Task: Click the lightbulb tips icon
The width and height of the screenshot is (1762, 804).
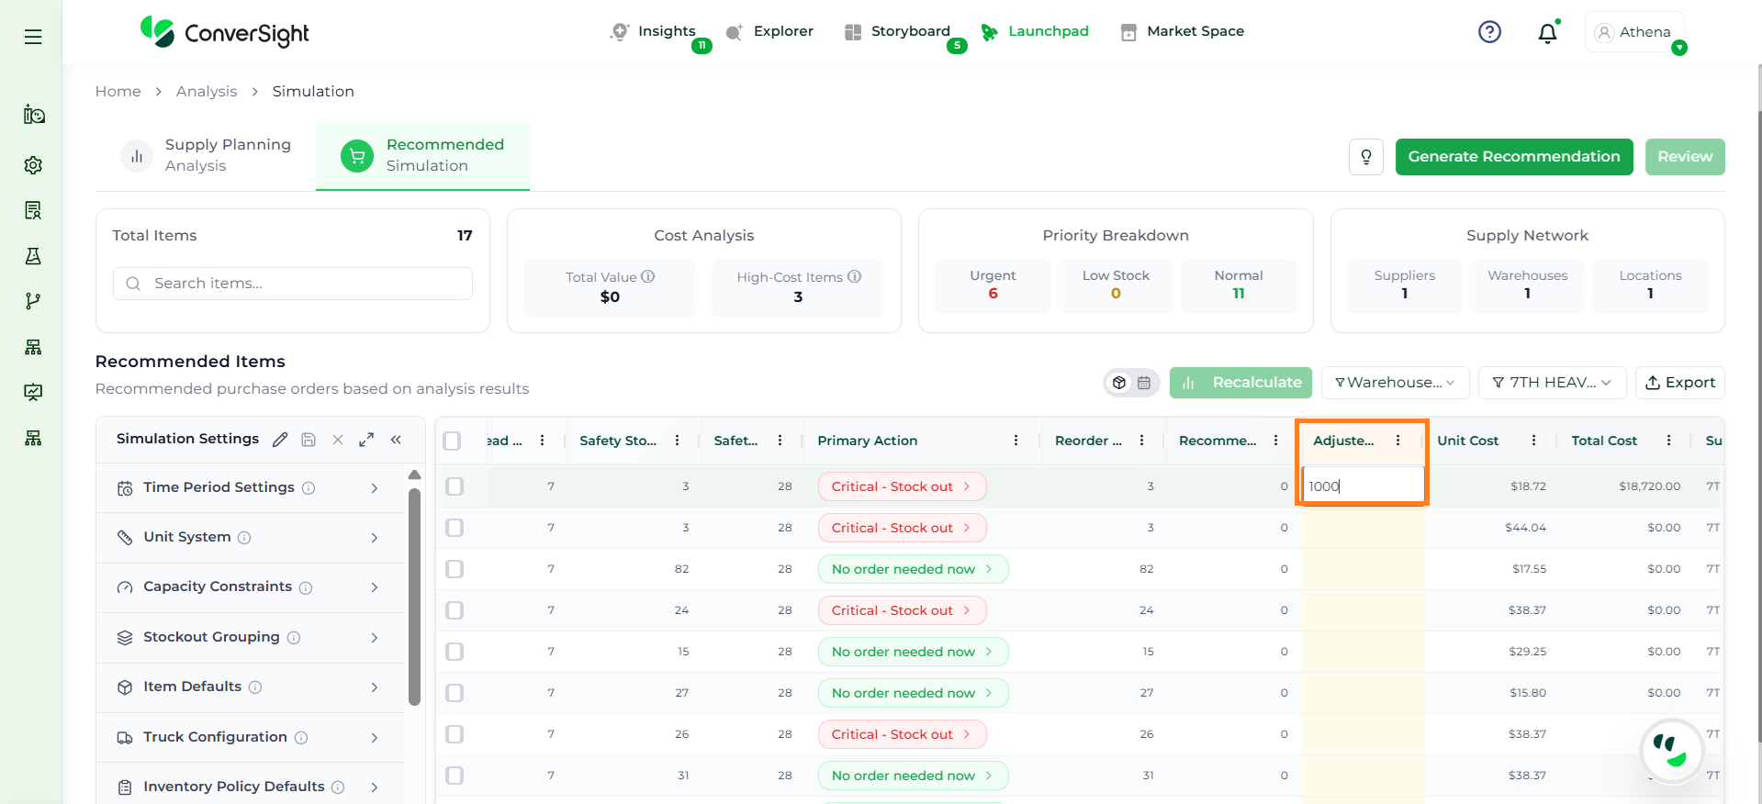Action: (1365, 157)
